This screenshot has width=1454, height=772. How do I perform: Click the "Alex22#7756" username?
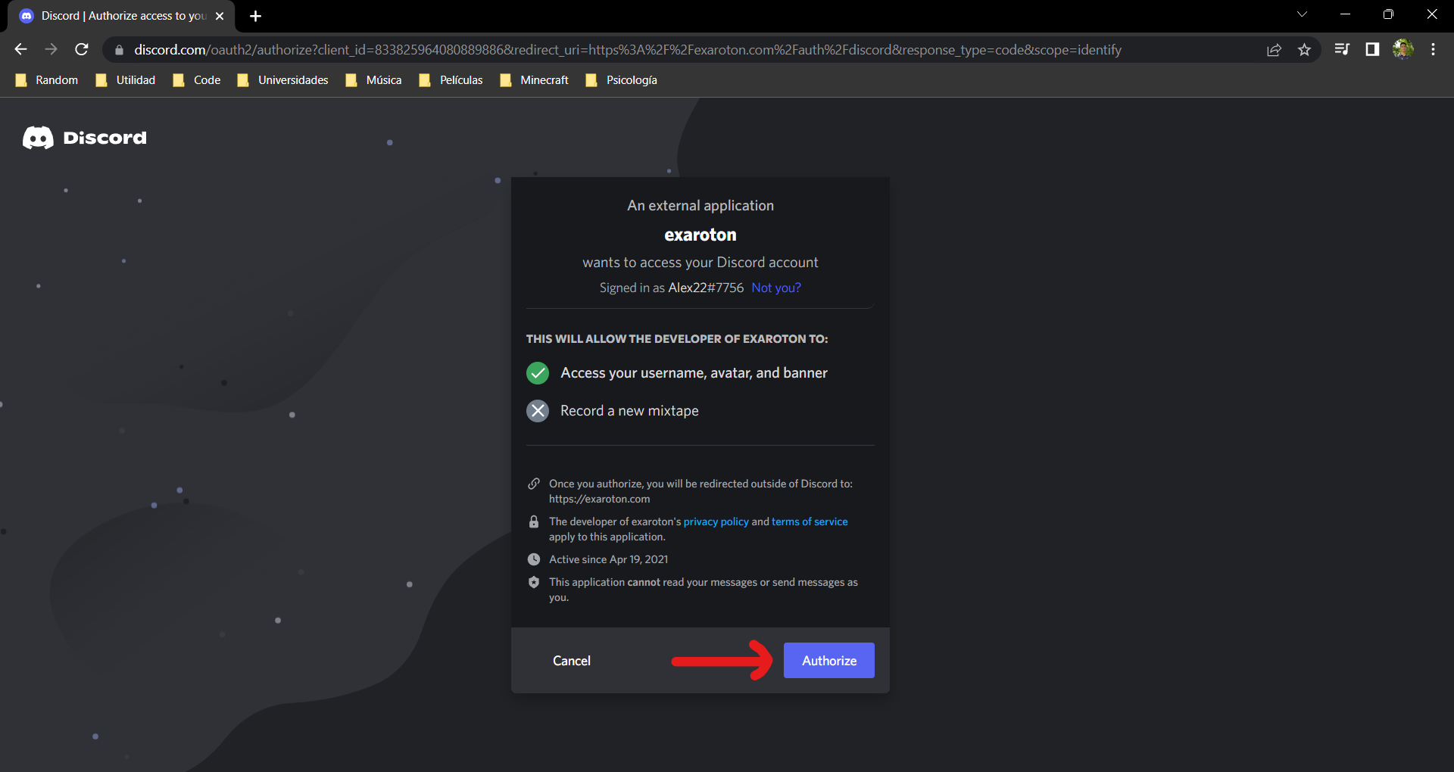[706, 288]
